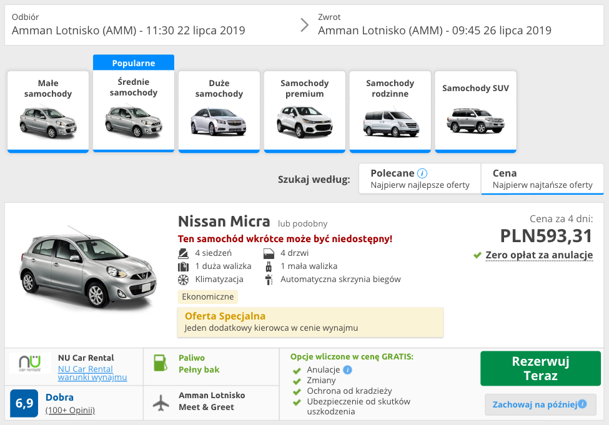The width and height of the screenshot is (609, 425).
Task: Click the green checkmark beside Zero opłat
Action: coord(477,255)
